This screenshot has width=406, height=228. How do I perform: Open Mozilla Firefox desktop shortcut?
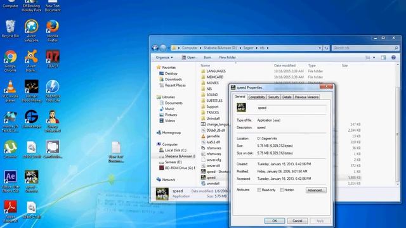[x=53, y=30]
